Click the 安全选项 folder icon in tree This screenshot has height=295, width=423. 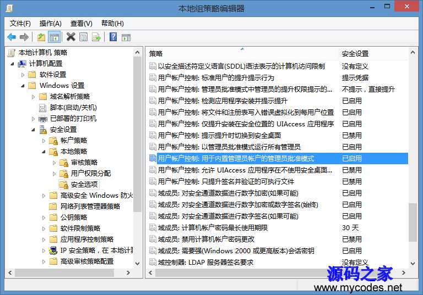(x=64, y=185)
